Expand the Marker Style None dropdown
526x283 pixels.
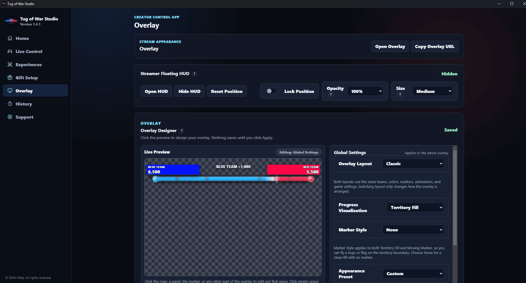coord(413,230)
